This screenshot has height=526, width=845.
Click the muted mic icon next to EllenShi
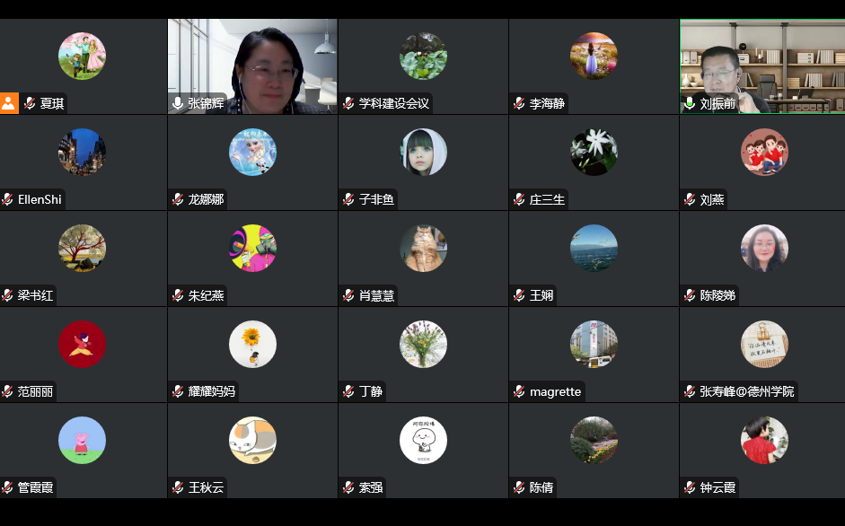tap(7, 199)
